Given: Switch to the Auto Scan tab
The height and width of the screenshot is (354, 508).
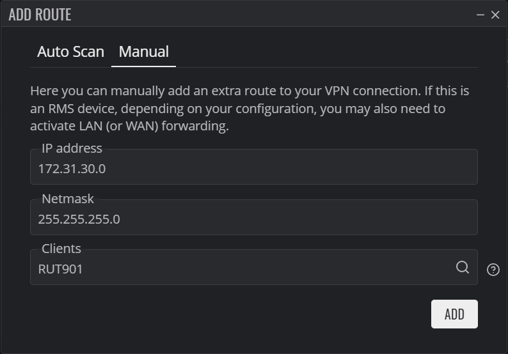Looking at the screenshot, I should pos(70,52).
